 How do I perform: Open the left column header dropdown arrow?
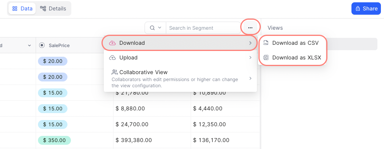pos(29,46)
